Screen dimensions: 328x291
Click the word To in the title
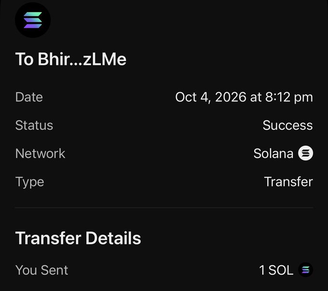(x=24, y=59)
